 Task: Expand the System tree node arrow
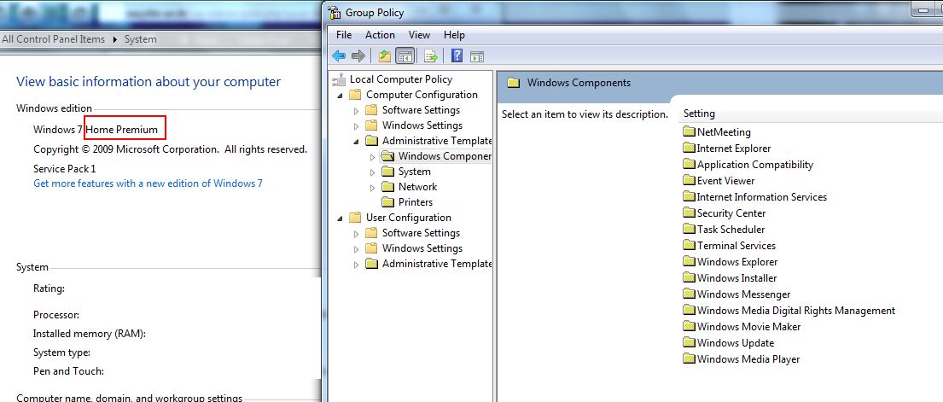372,172
